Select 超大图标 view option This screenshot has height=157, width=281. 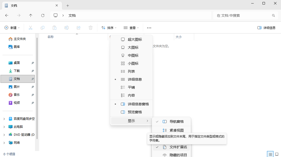coord(131,39)
